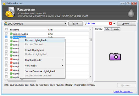
Task: Click the Recuva hard hat logo
Action: click(10, 12)
